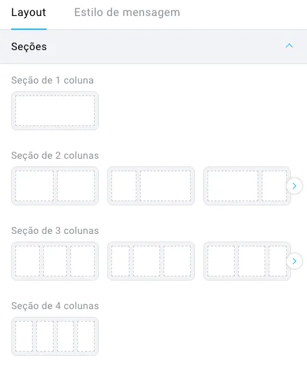Pick two-column layout with narrow right column

coord(247,186)
